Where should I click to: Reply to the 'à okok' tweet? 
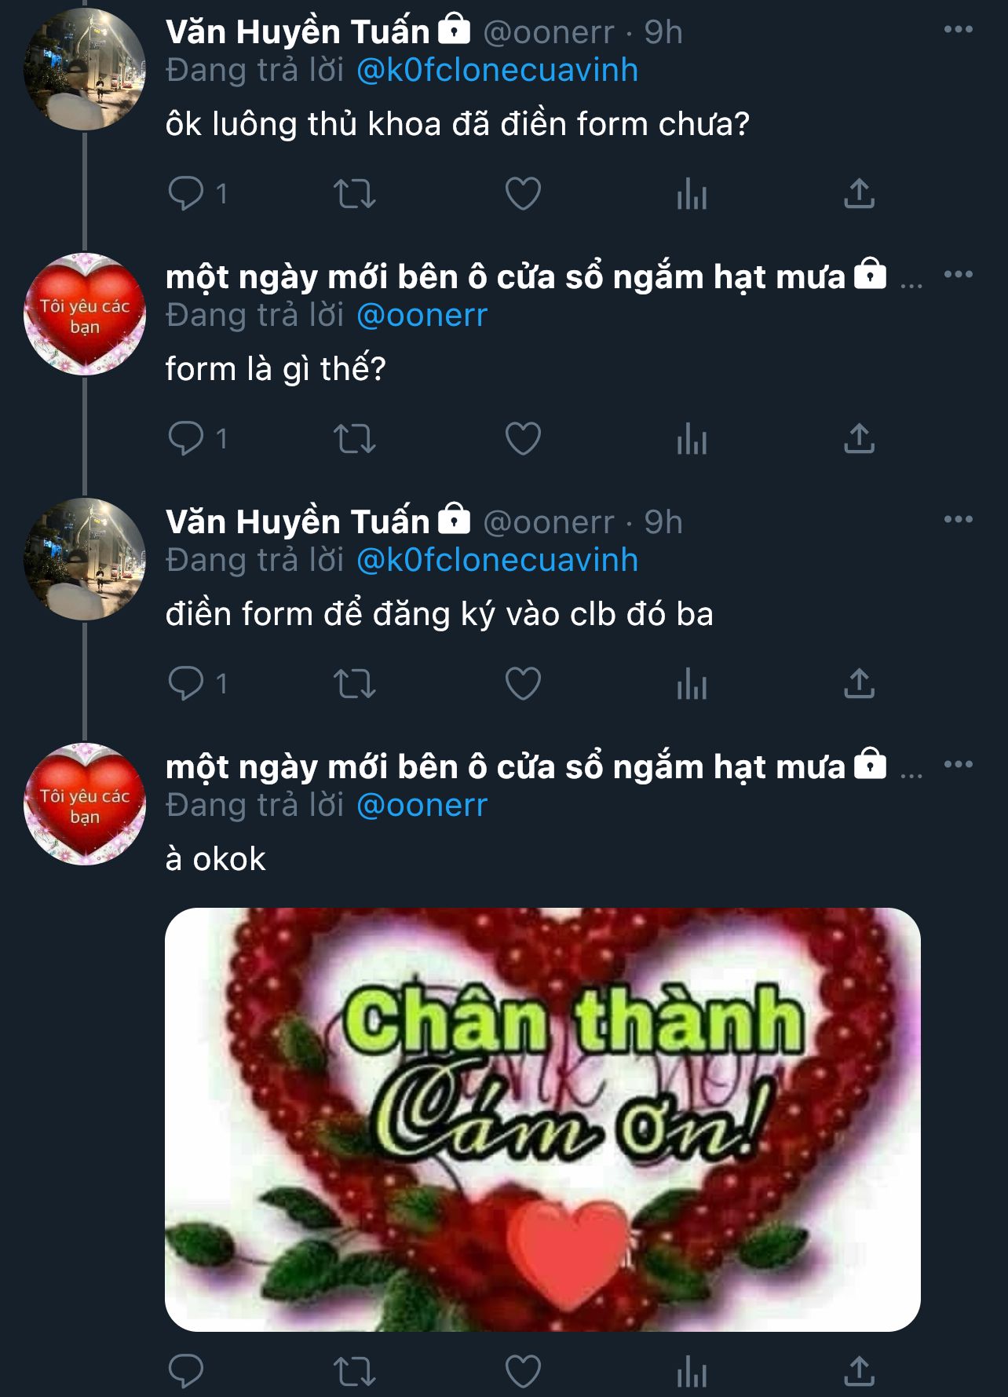[187, 1371]
